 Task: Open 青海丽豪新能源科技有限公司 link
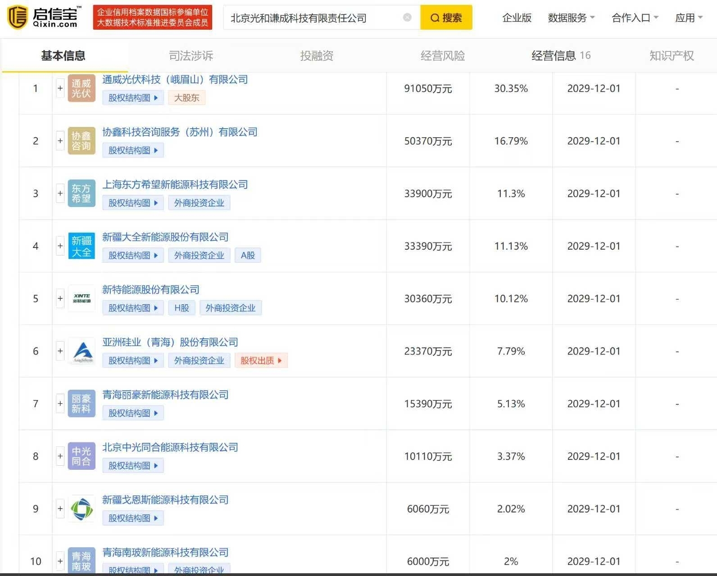click(165, 395)
